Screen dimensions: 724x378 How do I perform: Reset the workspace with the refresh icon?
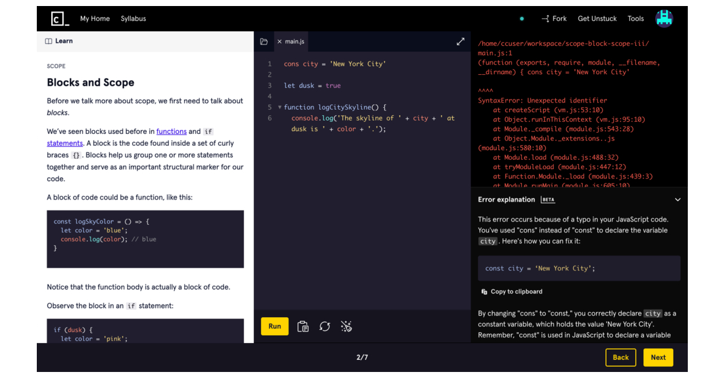(x=325, y=326)
